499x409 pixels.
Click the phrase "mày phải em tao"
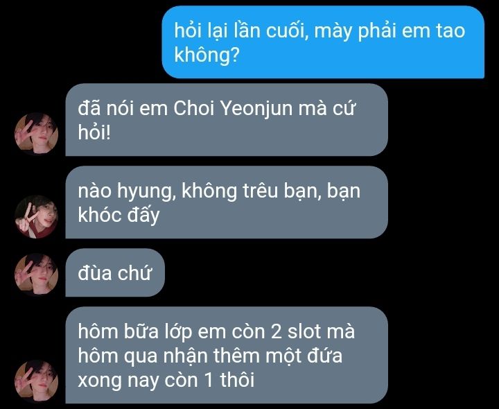coord(389,31)
